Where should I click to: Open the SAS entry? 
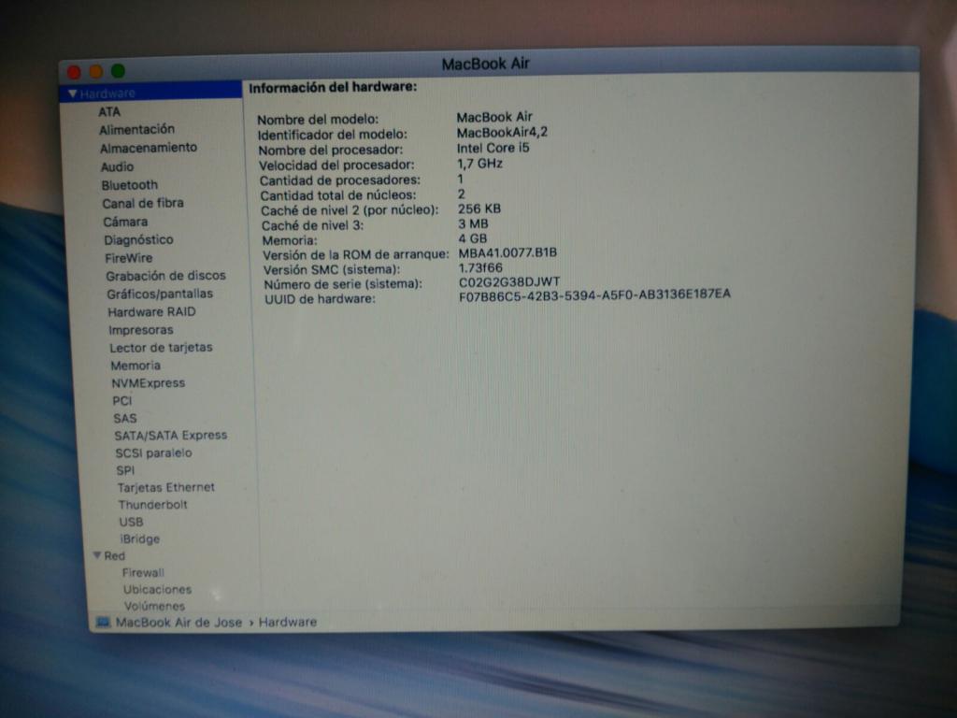click(125, 418)
